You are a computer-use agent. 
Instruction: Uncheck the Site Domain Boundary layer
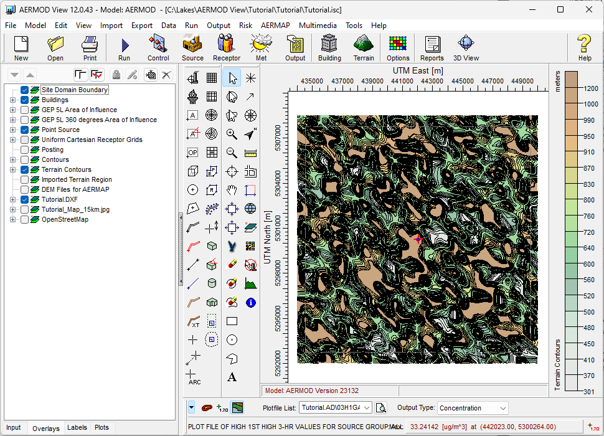pos(25,90)
